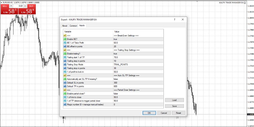
Task: Increase lot size with the up arrow
Action: (25, 6)
